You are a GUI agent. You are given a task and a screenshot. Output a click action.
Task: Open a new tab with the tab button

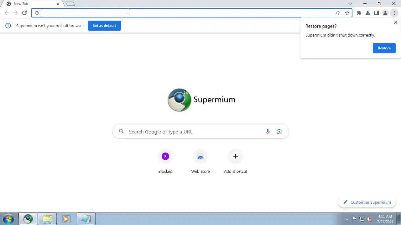click(70, 4)
